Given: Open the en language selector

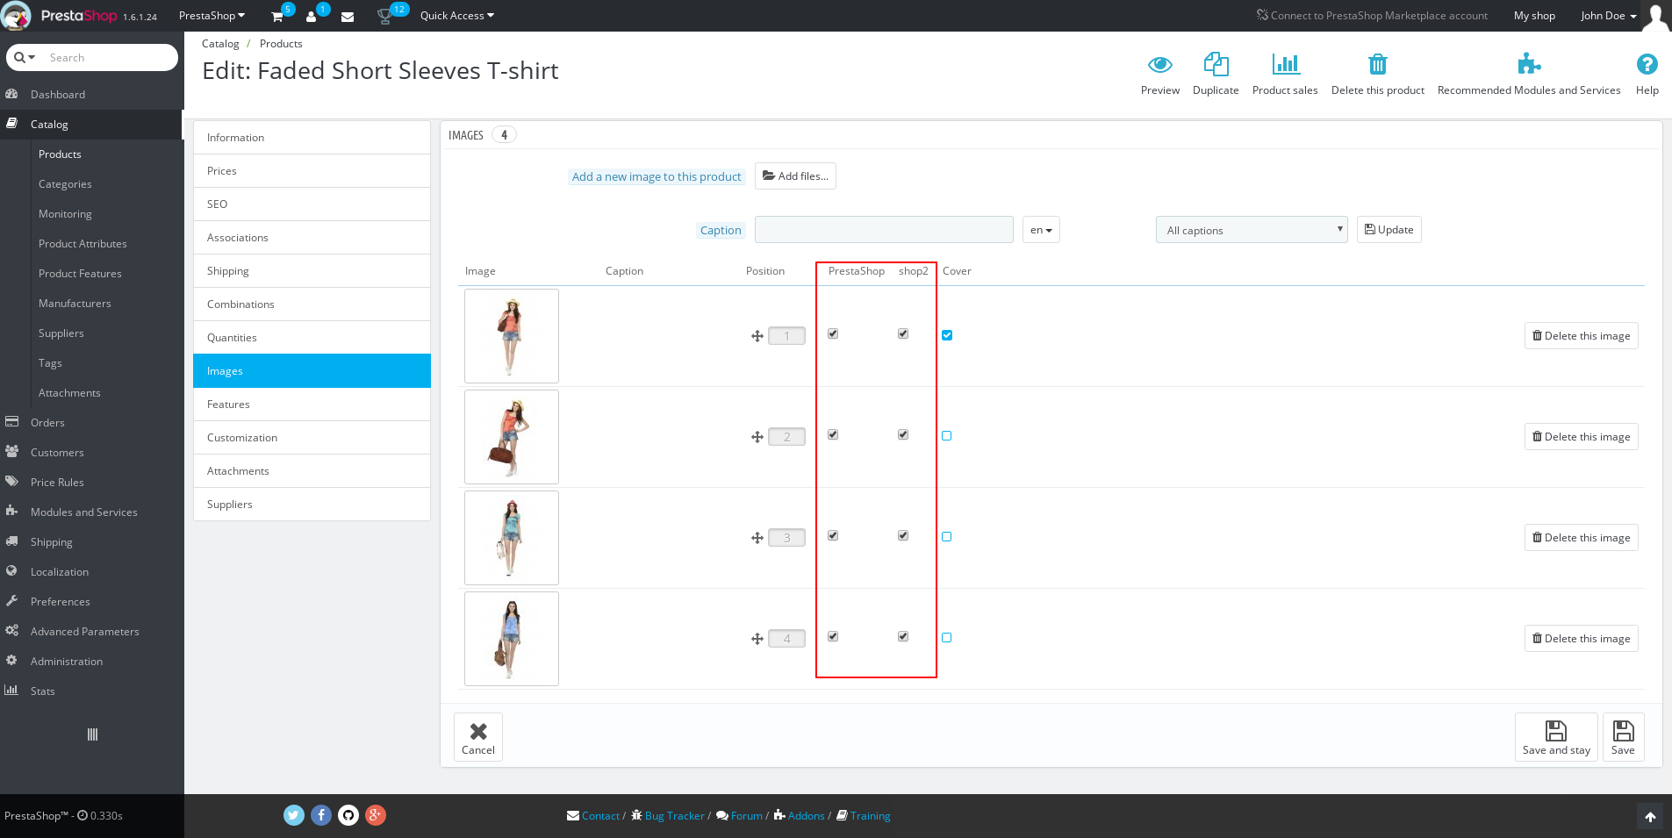Looking at the screenshot, I should (1040, 229).
